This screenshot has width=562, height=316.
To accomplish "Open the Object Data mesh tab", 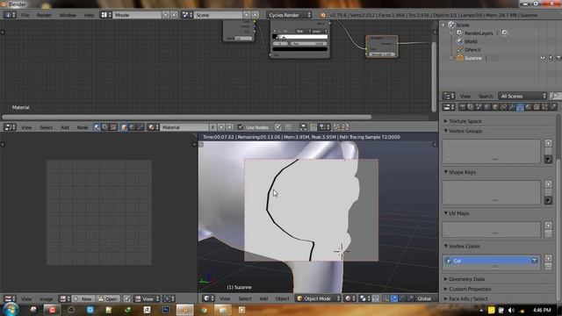I will point(520,107).
